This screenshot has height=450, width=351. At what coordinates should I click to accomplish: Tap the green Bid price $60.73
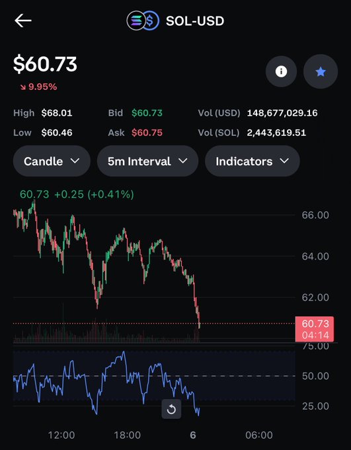[147, 113]
